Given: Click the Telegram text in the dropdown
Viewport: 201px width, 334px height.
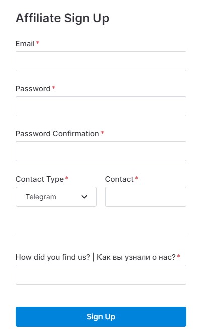Looking at the screenshot, I should coord(41,197).
